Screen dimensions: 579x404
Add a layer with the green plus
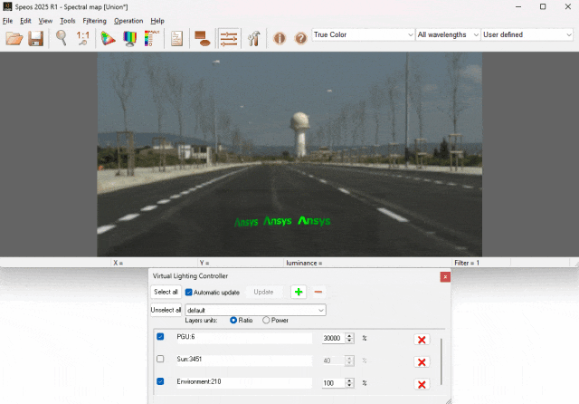click(298, 292)
